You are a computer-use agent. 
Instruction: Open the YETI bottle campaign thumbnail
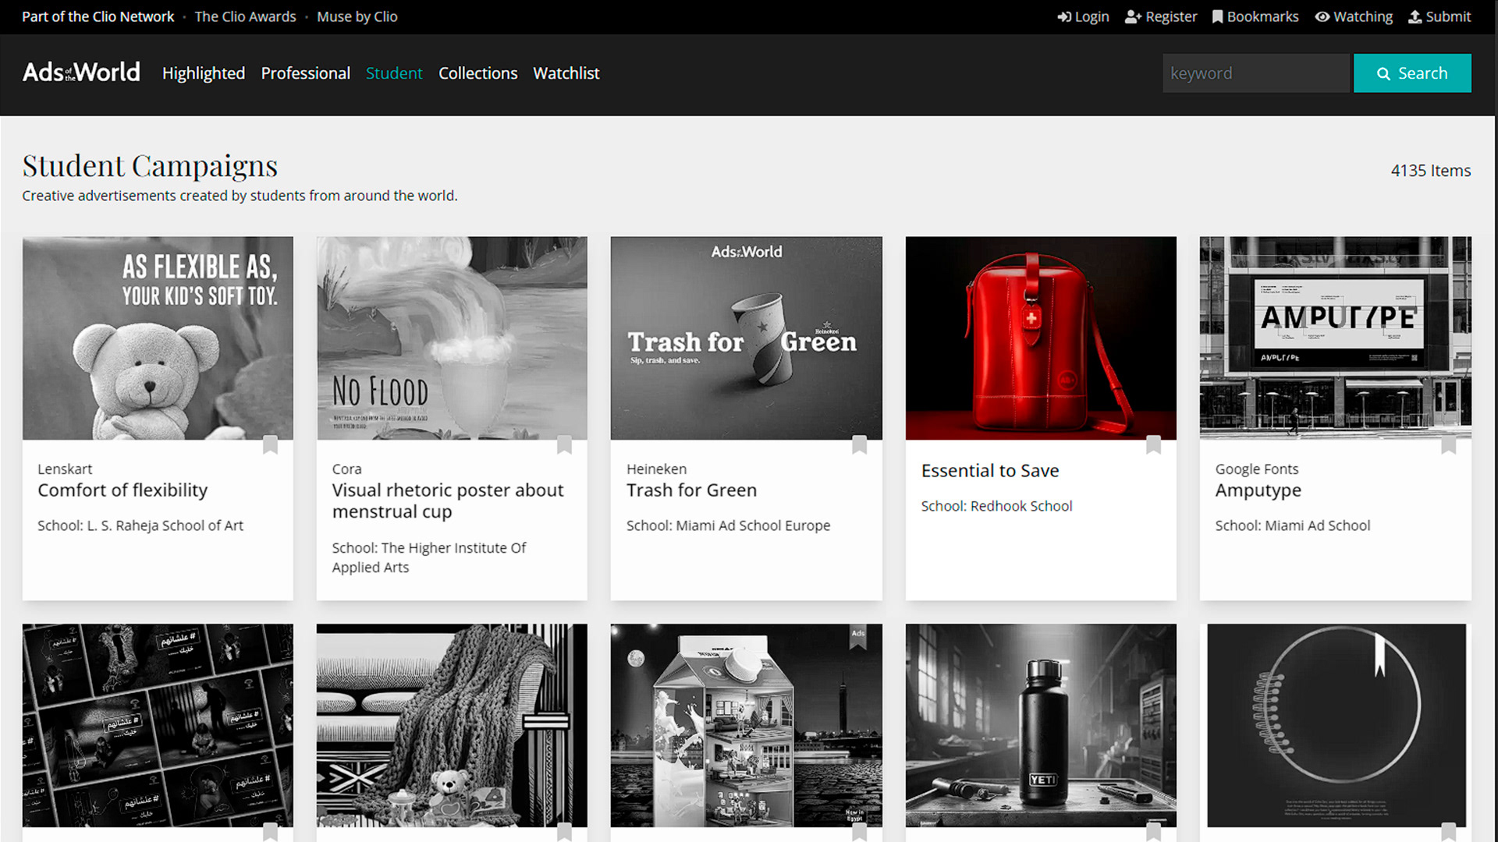click(1040, 725)
